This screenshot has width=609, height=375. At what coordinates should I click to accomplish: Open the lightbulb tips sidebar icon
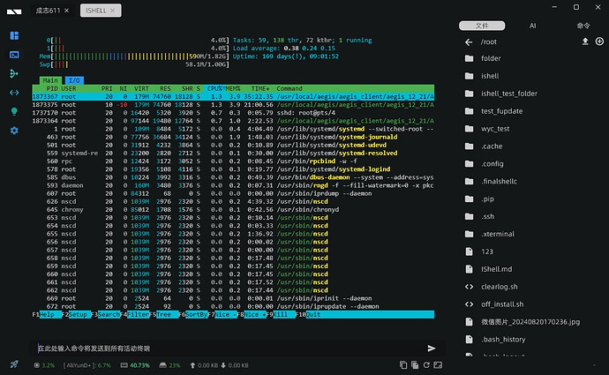(x=14, y=111)
